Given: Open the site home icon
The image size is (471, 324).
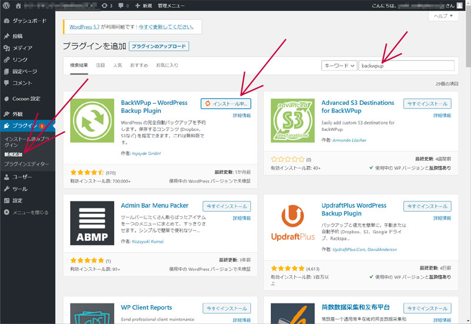Looking at the screenshot, I should pyautogui.click(x=18, y=5).
